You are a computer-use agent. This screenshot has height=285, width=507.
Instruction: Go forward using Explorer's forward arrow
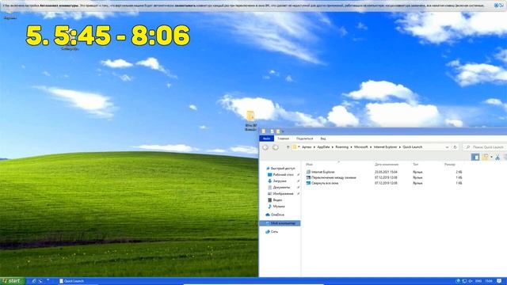coord(275,147)
